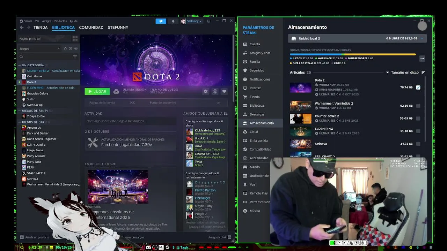
Task: Open Mando controller settings
Action: tap(255, 167)
